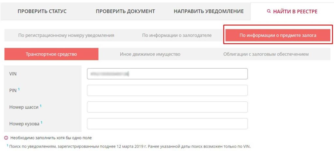Pick the Транспортное средство category
The height and width of the screenshot is (155, 334).
coord(51,54)
